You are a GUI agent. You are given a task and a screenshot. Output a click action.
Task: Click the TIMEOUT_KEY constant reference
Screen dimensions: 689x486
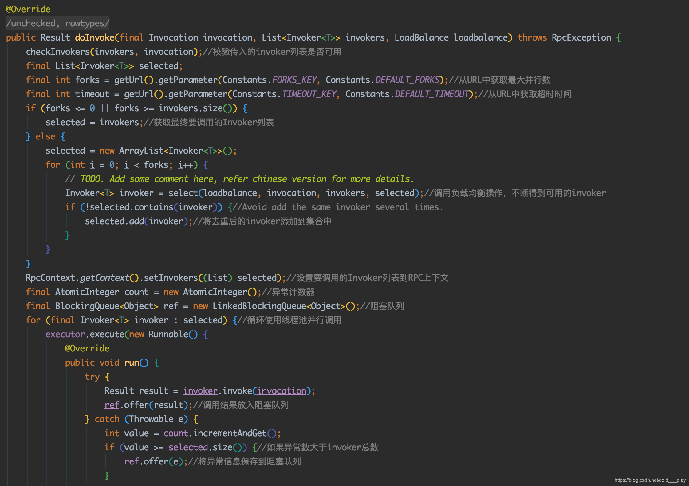click(309, 94)
